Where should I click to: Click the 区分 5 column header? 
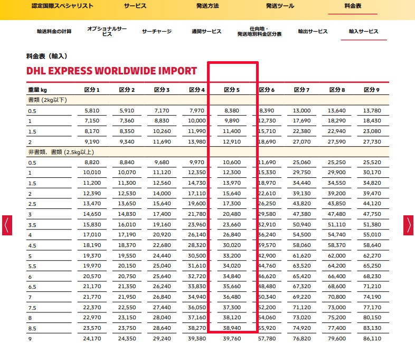(232, 90)
